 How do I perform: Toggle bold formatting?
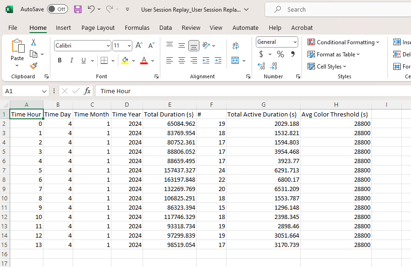click(x=60, y=61)
